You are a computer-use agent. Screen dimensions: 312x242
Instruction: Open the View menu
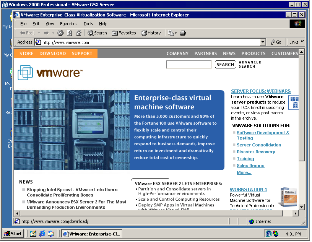point(50,24)
